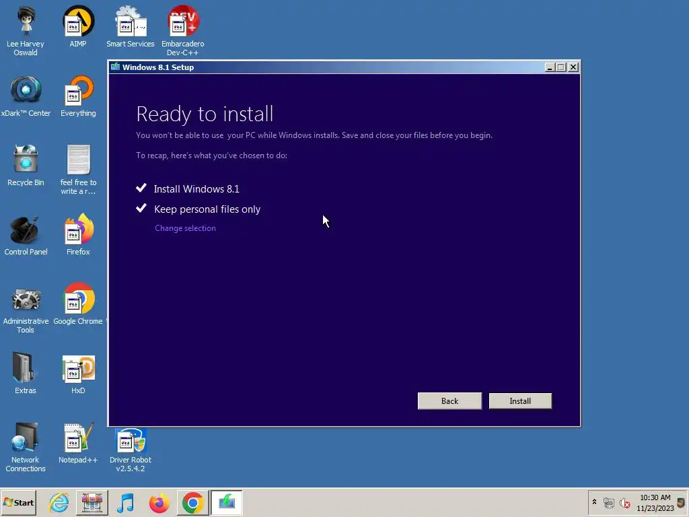Image resolution: width=689 pixels, height=517 pixels.
Task: Open the music note player in taskbar
Action: 126,502
